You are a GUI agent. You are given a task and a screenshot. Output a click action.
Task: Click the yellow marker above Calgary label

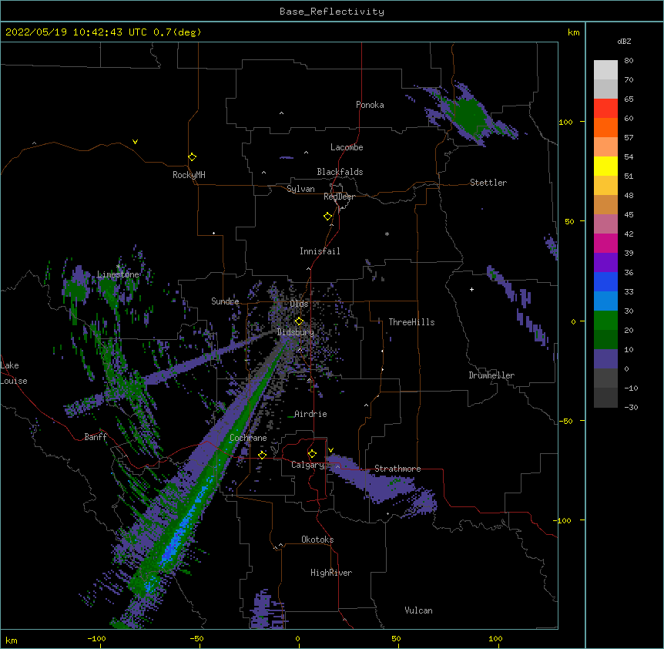(312, 454)
